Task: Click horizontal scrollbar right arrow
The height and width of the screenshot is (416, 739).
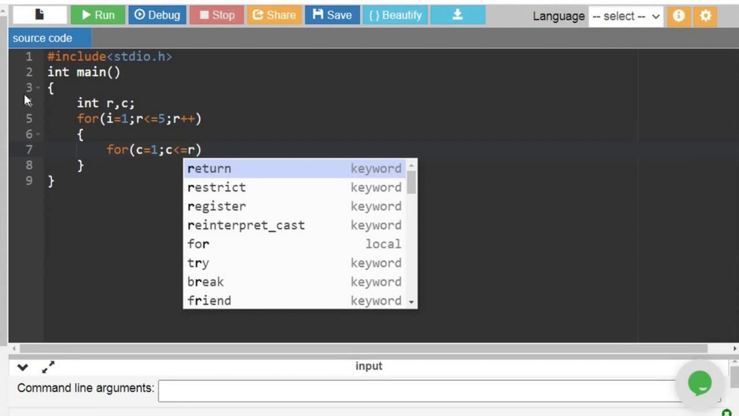Action: tap(734, 348)
